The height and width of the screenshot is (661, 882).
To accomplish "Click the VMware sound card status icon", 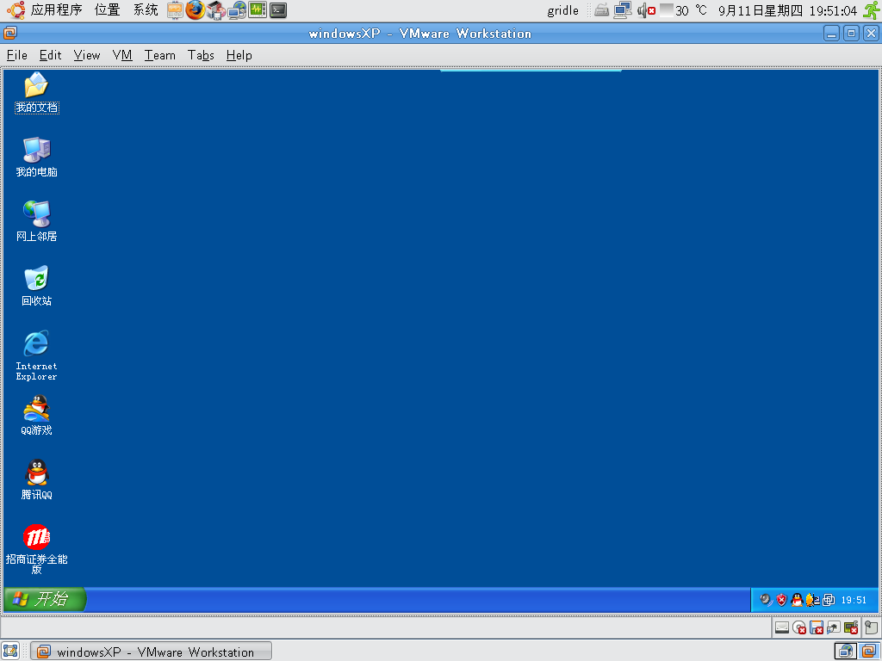I will pyautogui.click(x=851, y=627).
